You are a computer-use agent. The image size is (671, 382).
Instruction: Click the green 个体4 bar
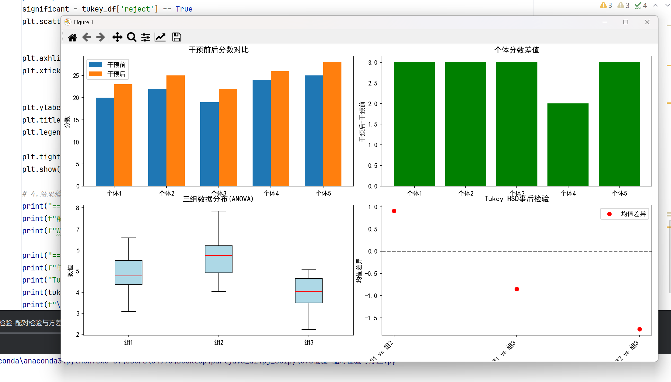coord(568,144)
